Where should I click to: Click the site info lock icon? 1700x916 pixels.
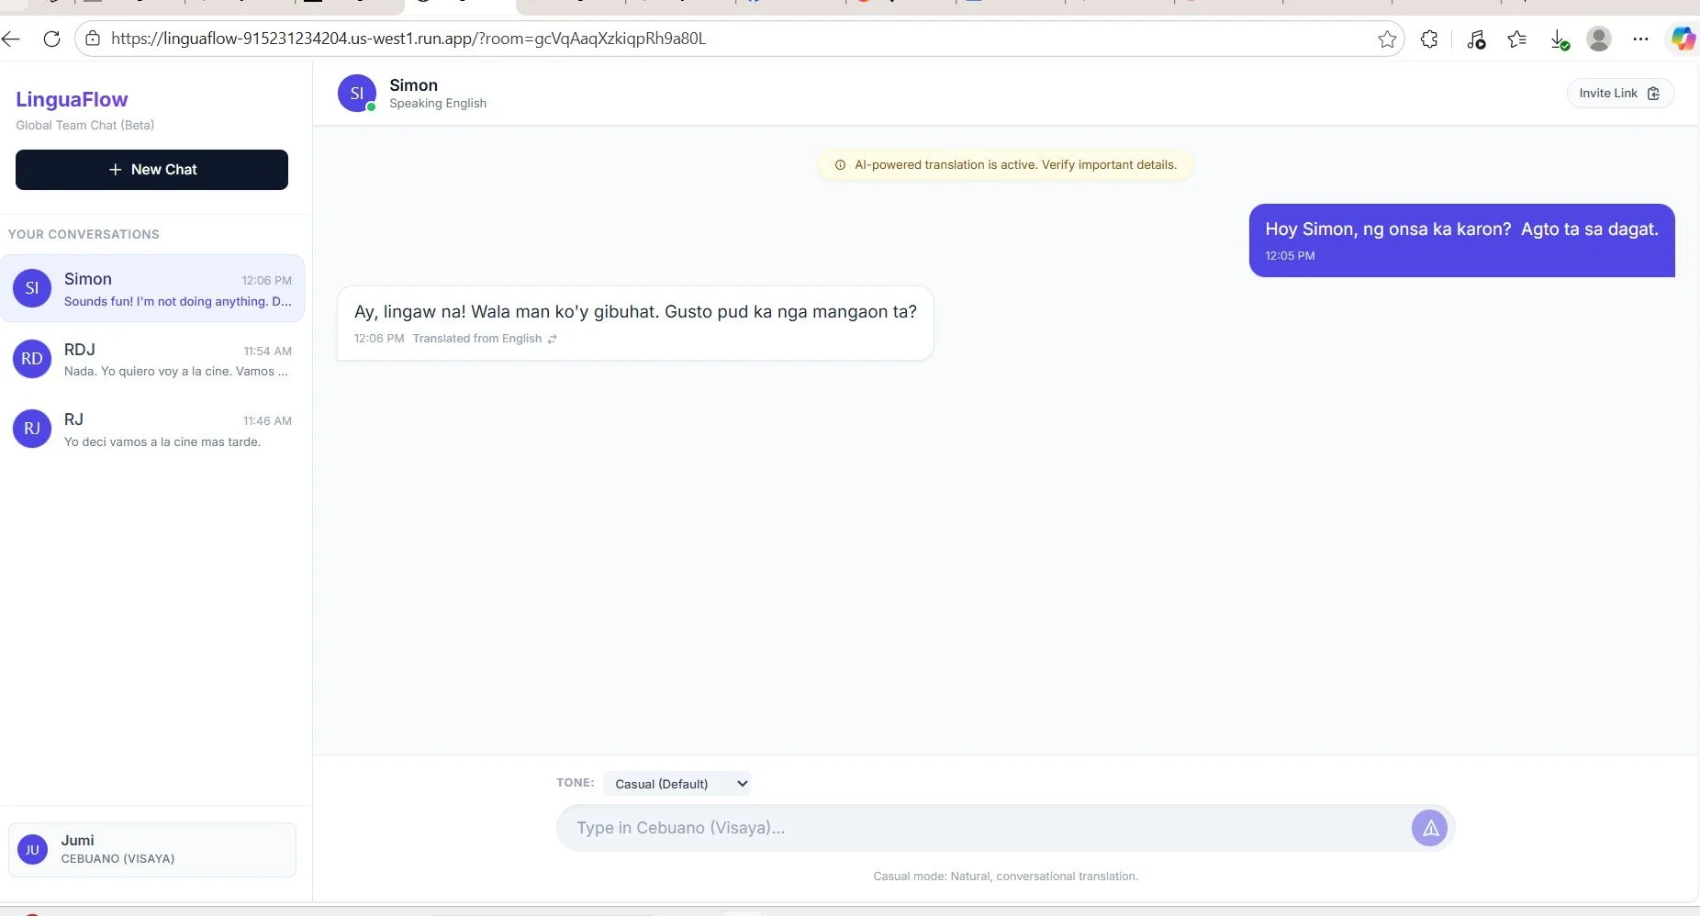[x=93, y=39]
